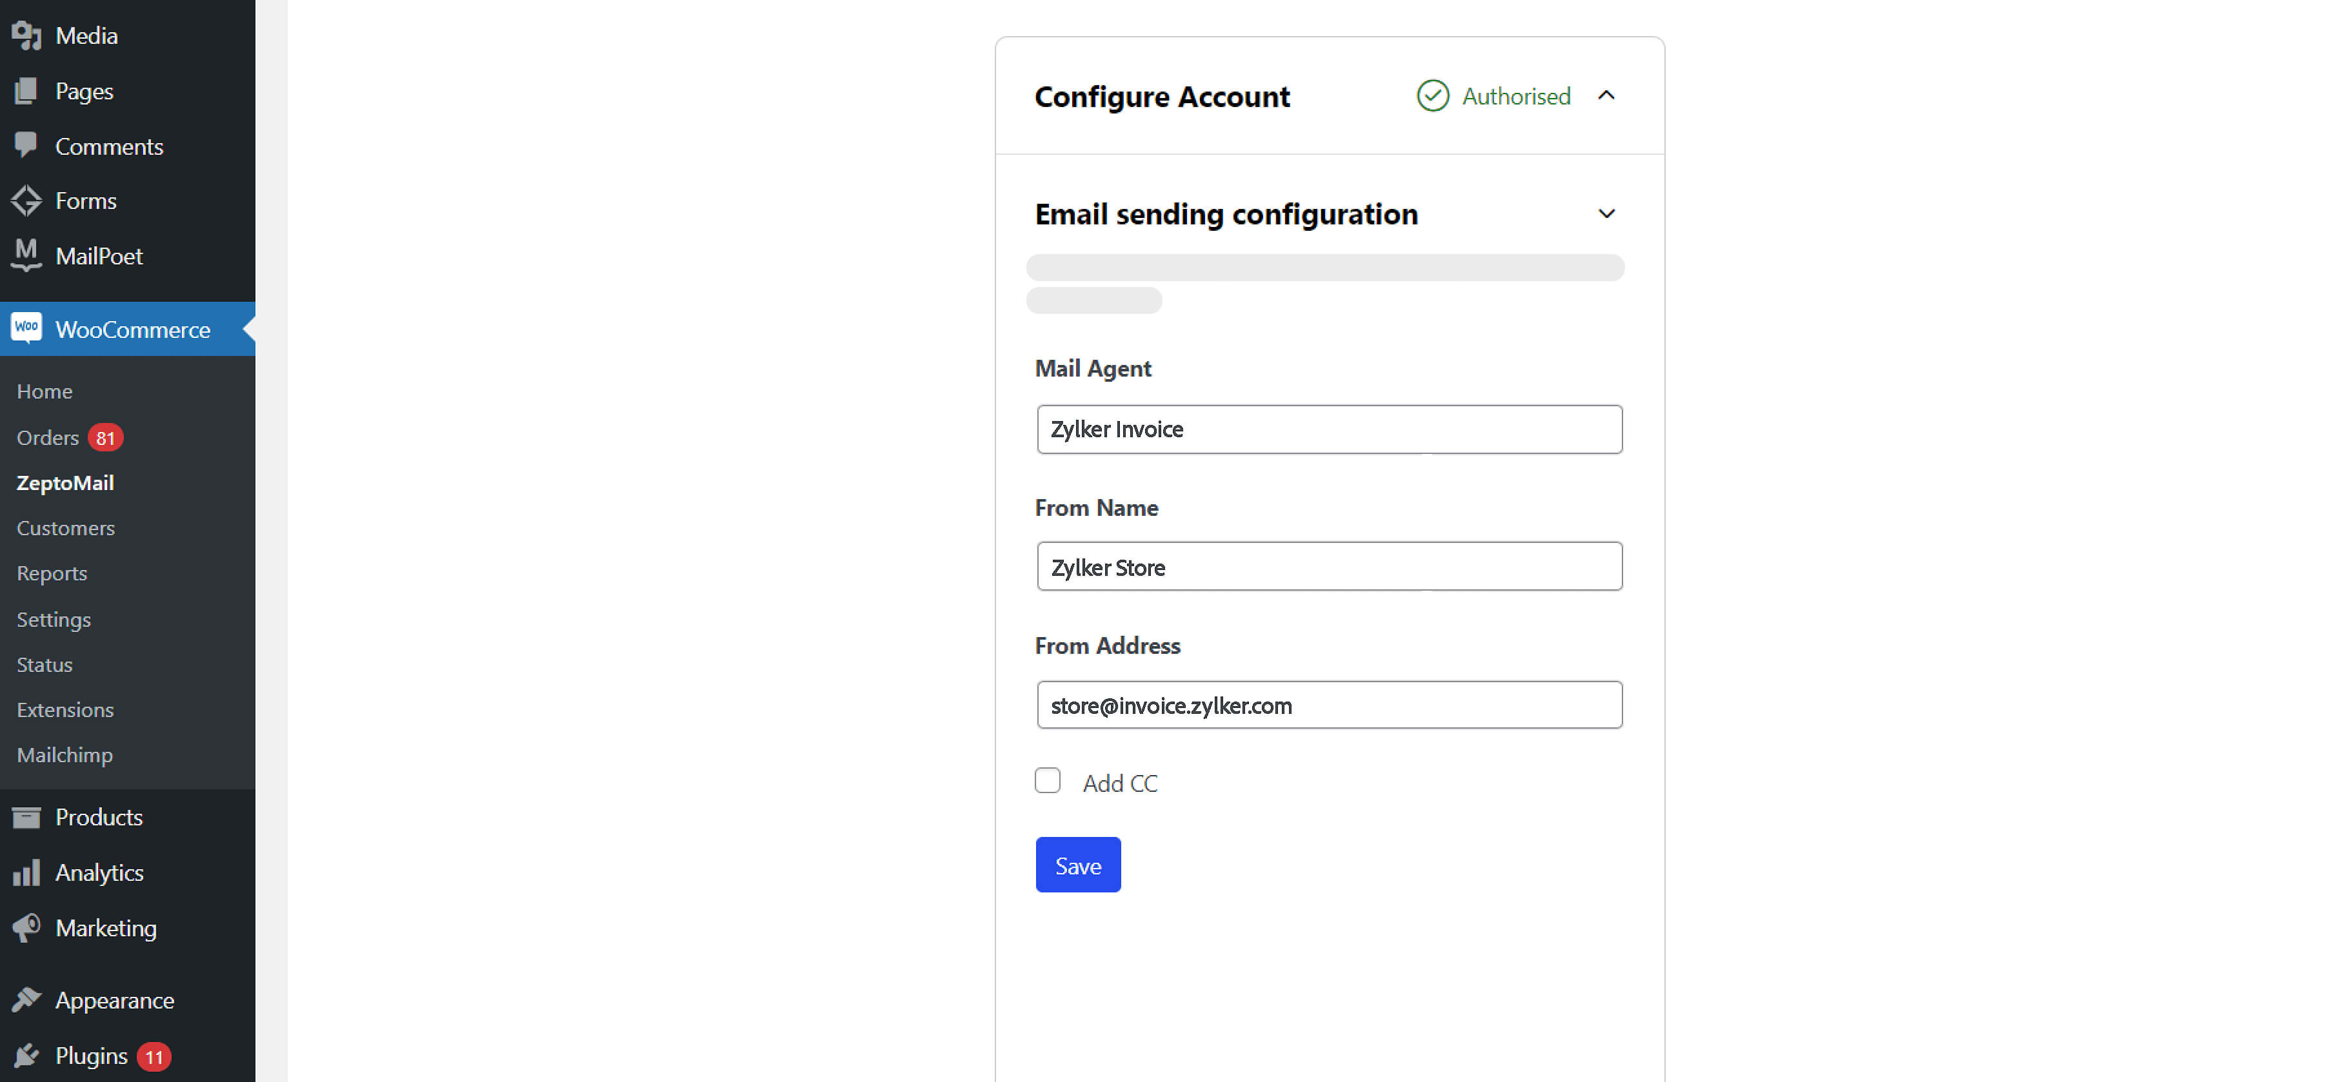Image resolution: width=2325 pixels, height=1082 pixels.
Task: Collapse the Configure Account section
Action: 1608,95
